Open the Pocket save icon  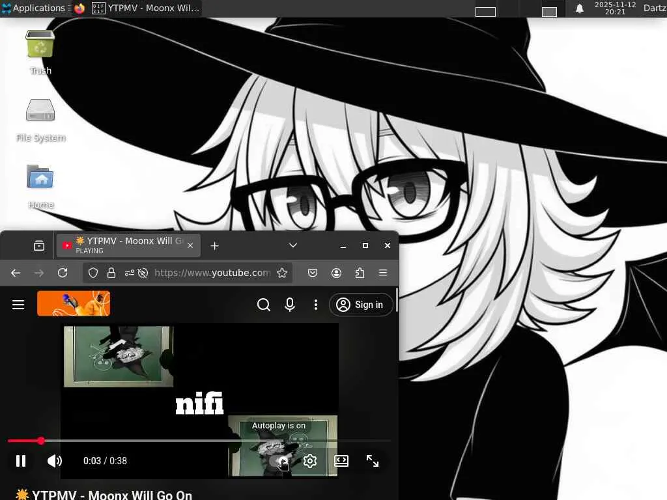(313, 273)
